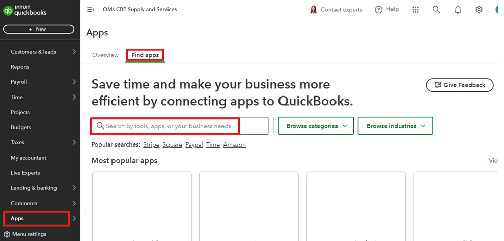This screenshot has width=504, height=241.
Task: Open Taxes menu item
Action: pyautogui.click(x=17, y=142)
